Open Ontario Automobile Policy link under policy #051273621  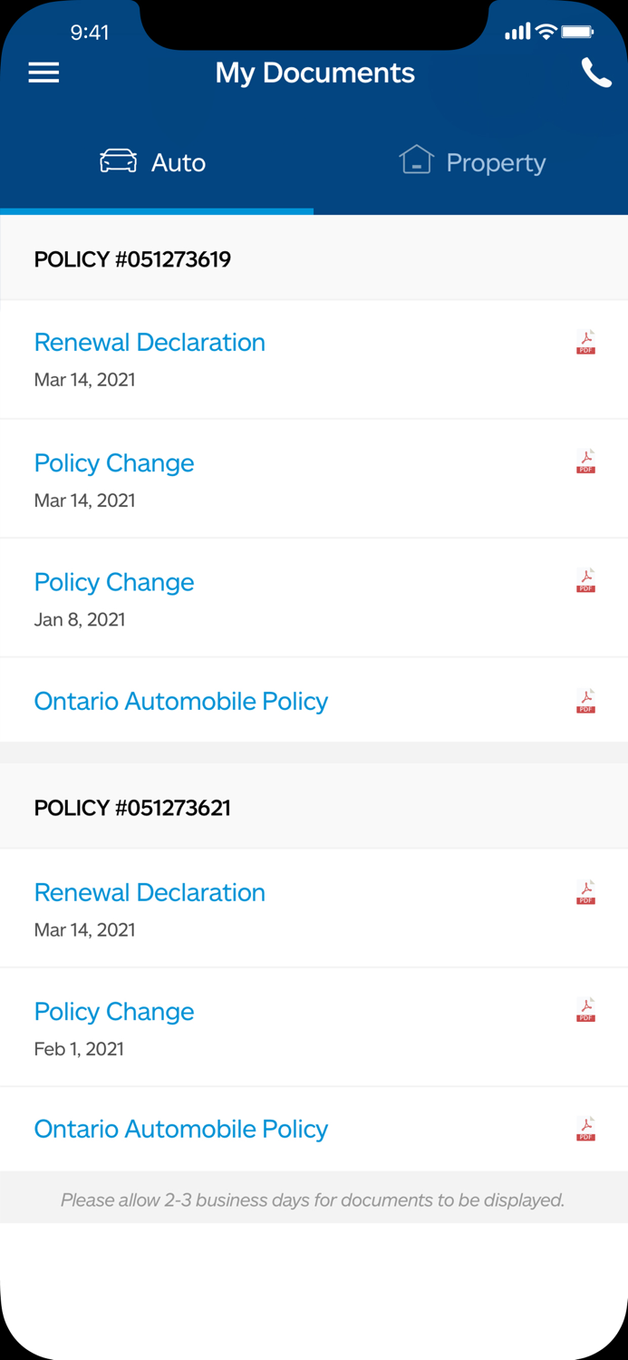click(x=181, y=1130)
